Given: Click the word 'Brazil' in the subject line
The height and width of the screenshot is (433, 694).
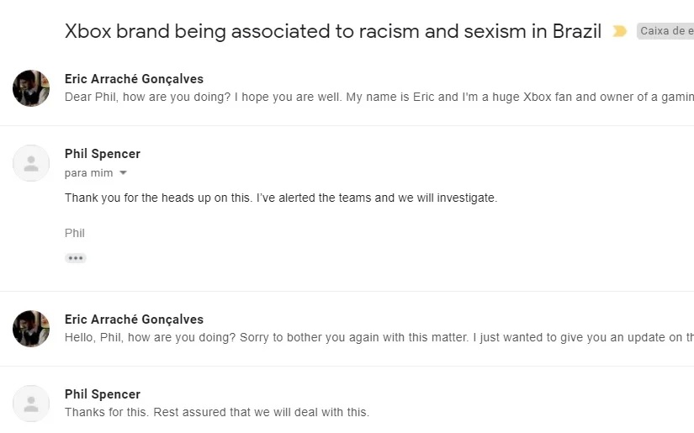Looking at the screenshot, I should tap(577, 32).
